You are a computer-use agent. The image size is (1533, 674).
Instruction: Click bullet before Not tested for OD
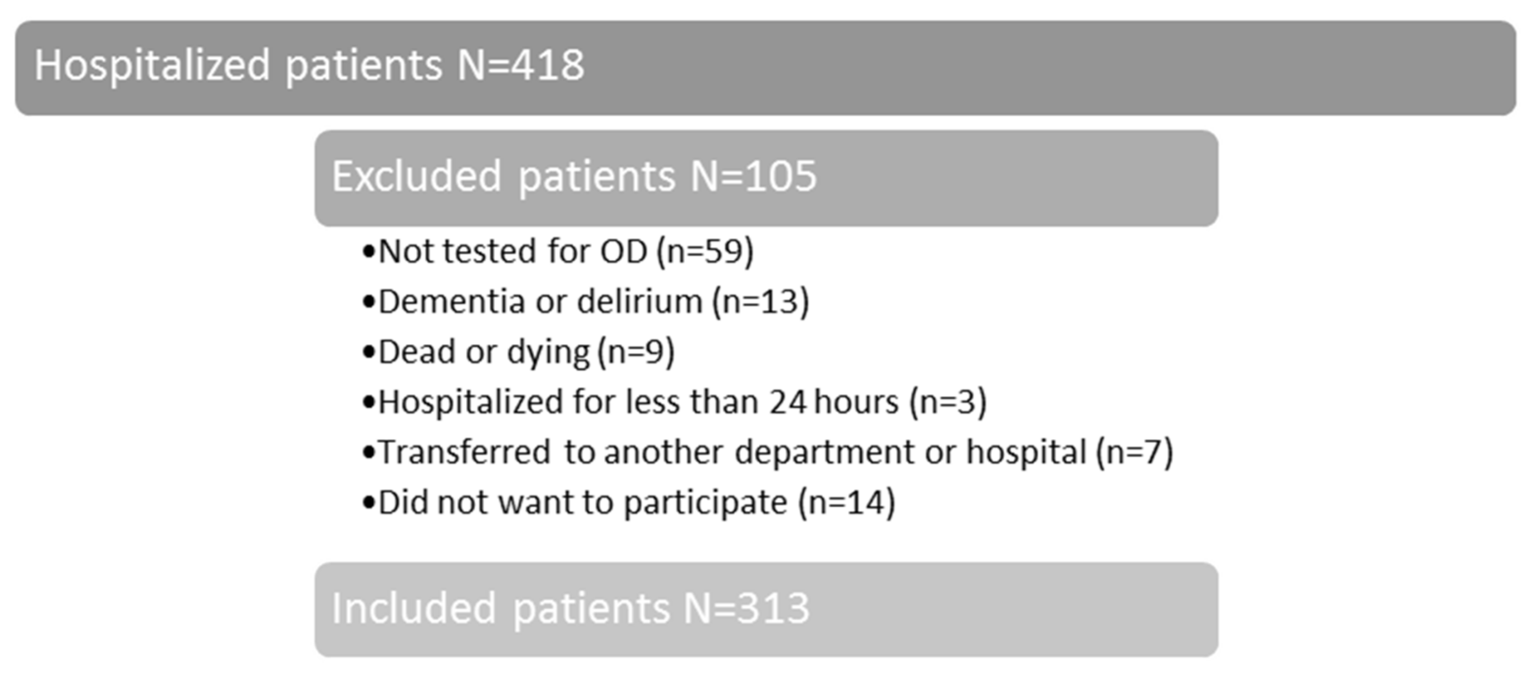coord(368,253)
